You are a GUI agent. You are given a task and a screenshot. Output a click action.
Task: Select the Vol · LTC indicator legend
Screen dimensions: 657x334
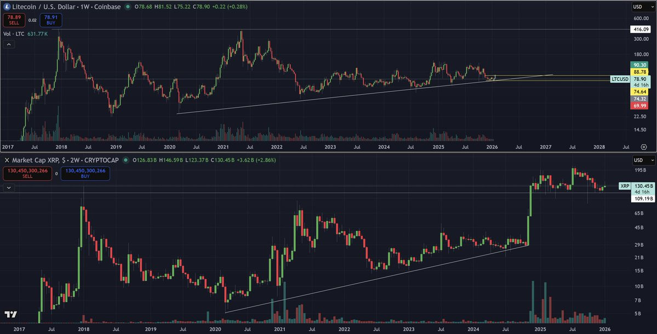click(x=14, y=34)
